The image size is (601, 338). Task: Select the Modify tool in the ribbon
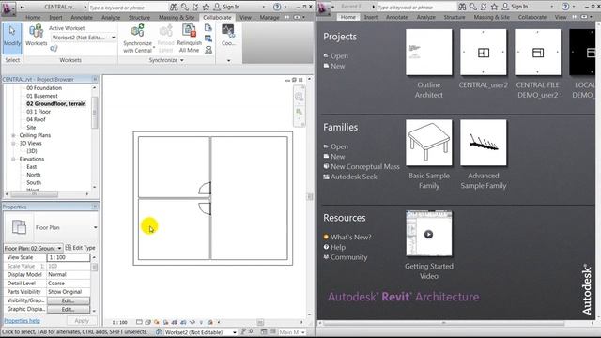(x=12, y=38)
